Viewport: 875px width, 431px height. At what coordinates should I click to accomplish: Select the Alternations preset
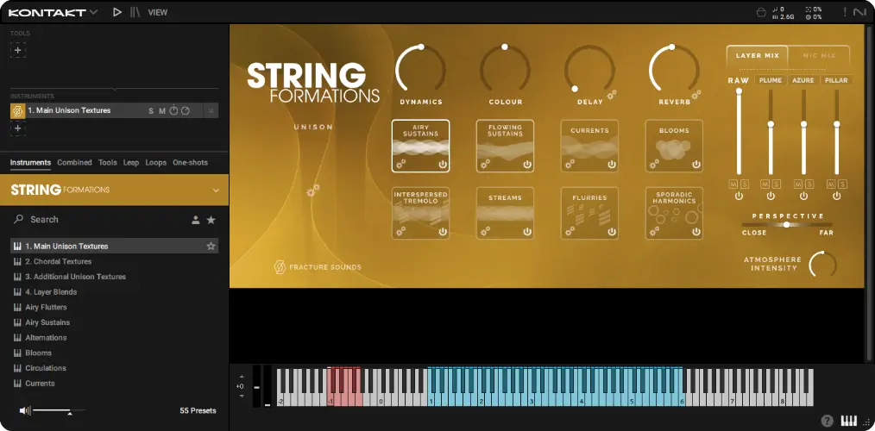(x=114, y=337)
